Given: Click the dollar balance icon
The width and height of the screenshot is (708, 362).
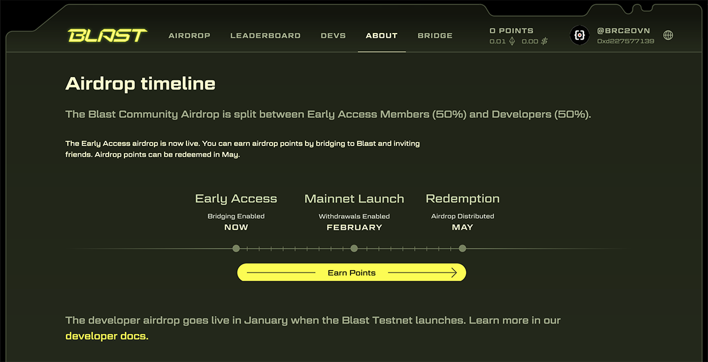Looking at the screenshot, I should pos(545,41).
